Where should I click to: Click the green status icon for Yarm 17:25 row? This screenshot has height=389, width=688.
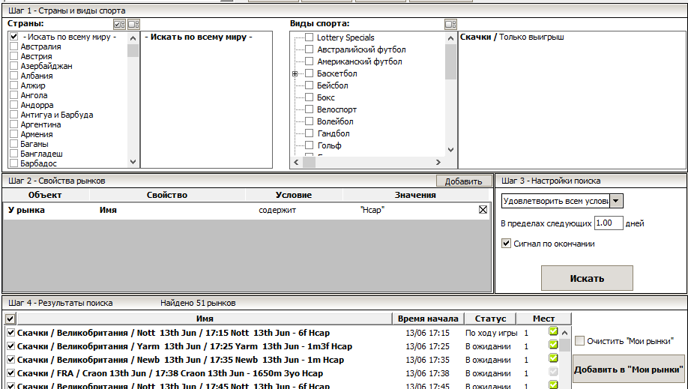(553, 345)
